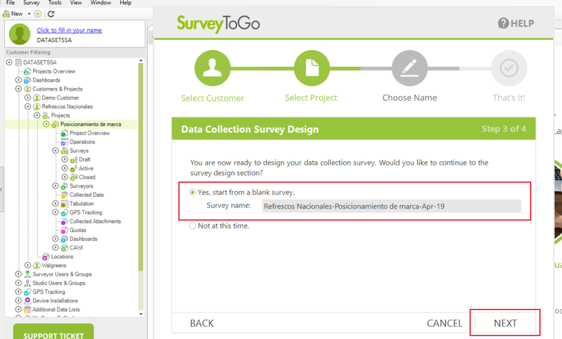
Task: Click the SUPPORT TICKET button
Action: [x=53, y=332]
